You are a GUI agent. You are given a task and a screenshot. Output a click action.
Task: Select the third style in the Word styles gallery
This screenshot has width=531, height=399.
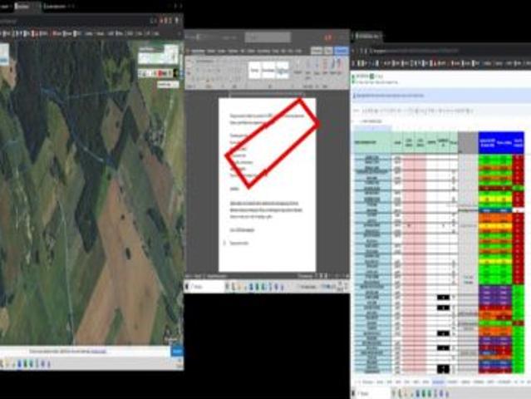282,71
